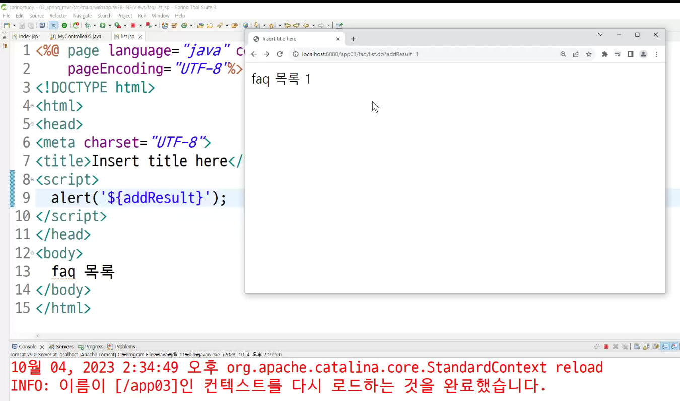Open the Chrome profile avatar
The width and height of the screenshot is (680, 401).
tap(643, 54)
